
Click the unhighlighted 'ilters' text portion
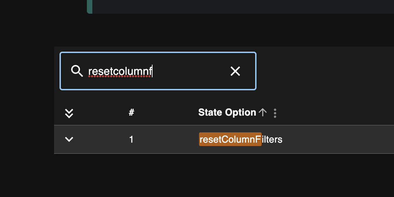tap(272, 139)
